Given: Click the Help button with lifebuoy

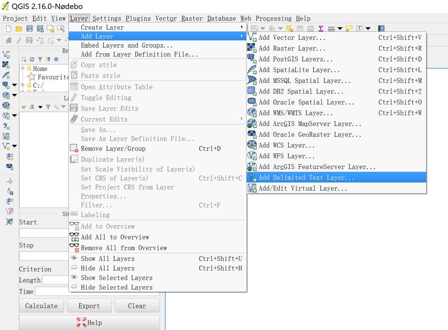Looking at the screenshot, I should coord(89,322).
